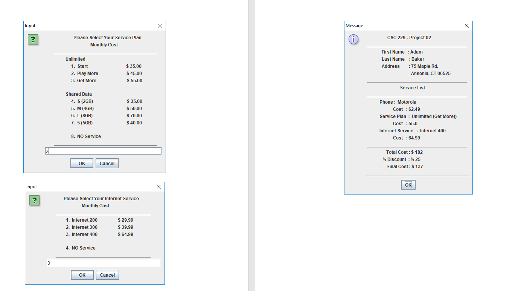The width and height of the screenshot is (521, 291).
Task: Click the question mark icon in Service Plan dialog
Action: coord(33,39)
